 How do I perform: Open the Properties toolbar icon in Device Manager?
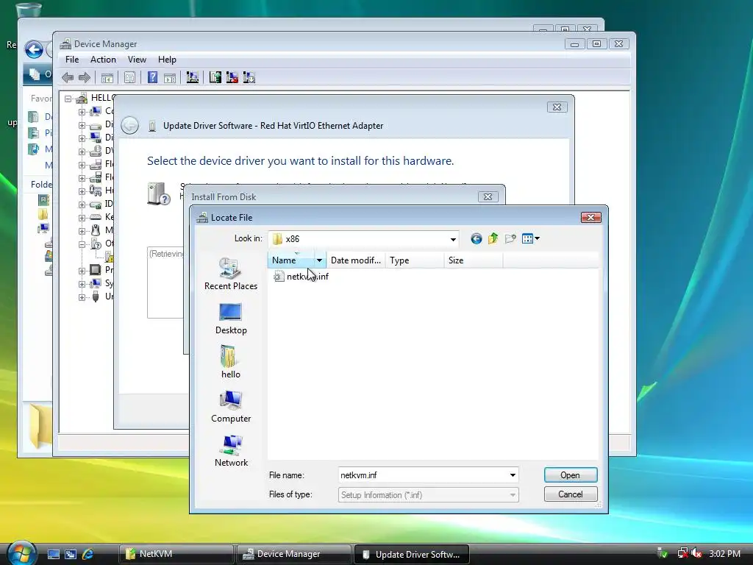pos(129,77)
